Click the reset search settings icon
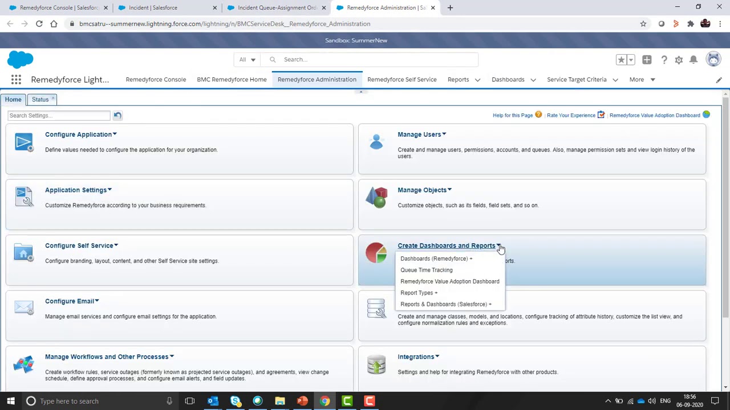730x410 pixels. (x=117, y=116)
